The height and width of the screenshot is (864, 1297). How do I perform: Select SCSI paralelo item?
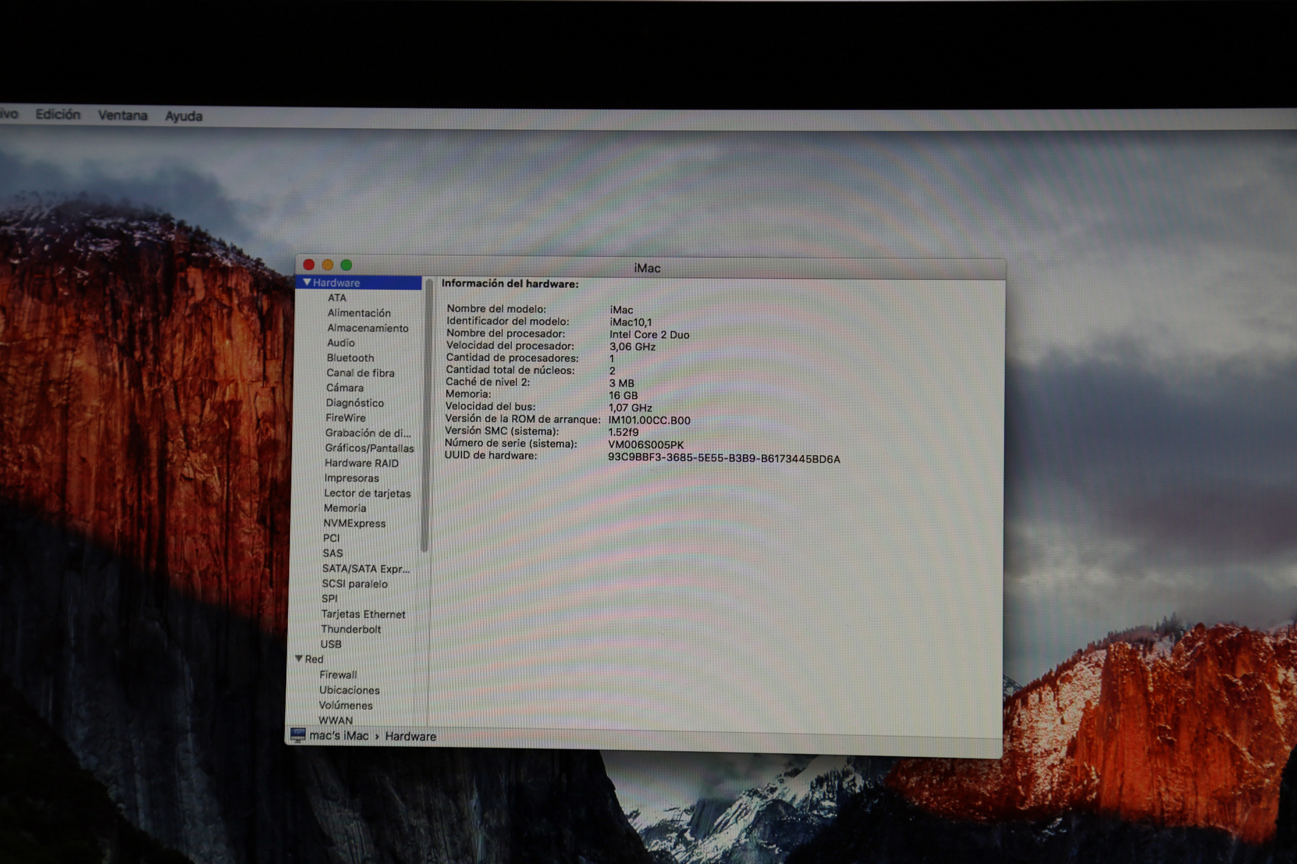click(x=355, y=584)
